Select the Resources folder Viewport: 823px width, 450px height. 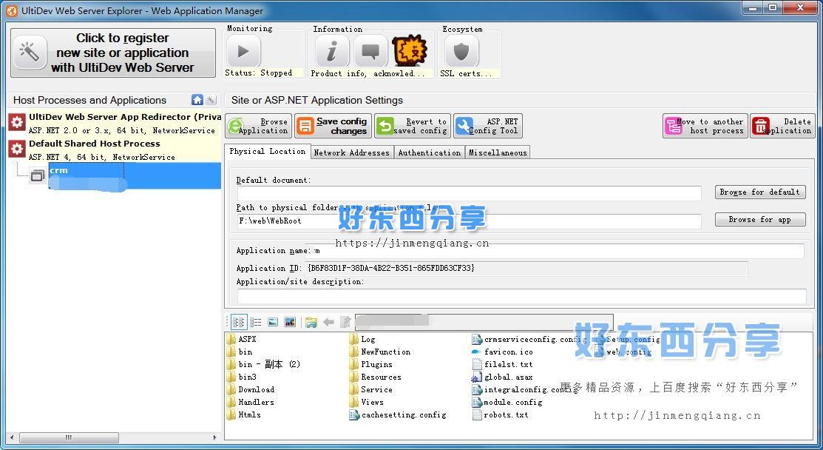[x=376, y=377]
